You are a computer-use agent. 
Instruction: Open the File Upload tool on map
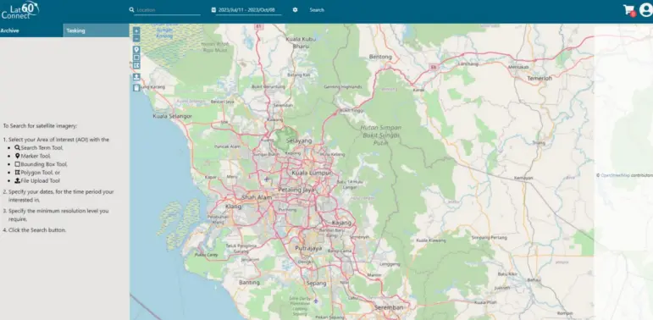tap(136, 77)
